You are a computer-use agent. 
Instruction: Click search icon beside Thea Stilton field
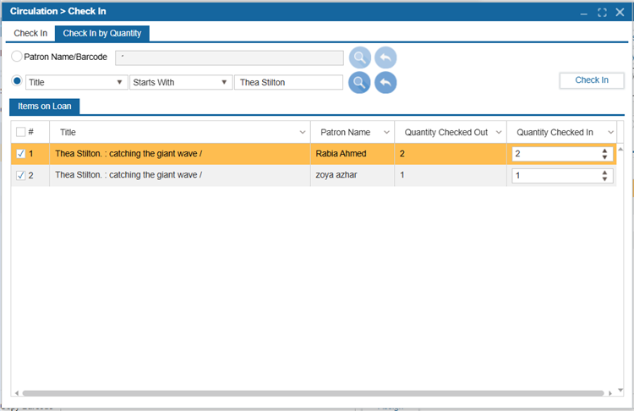(359, 82)
